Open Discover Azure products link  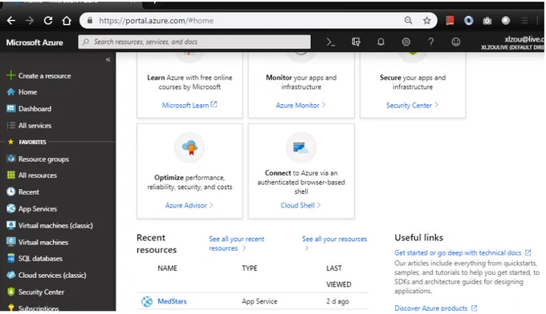pos(436,308)
